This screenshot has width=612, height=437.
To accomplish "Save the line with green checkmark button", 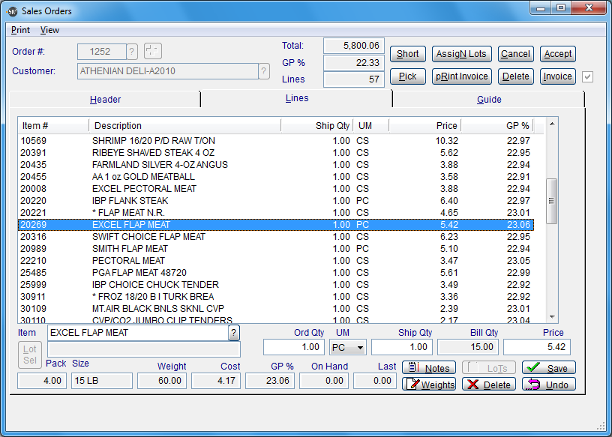I will tap(549, 368).
